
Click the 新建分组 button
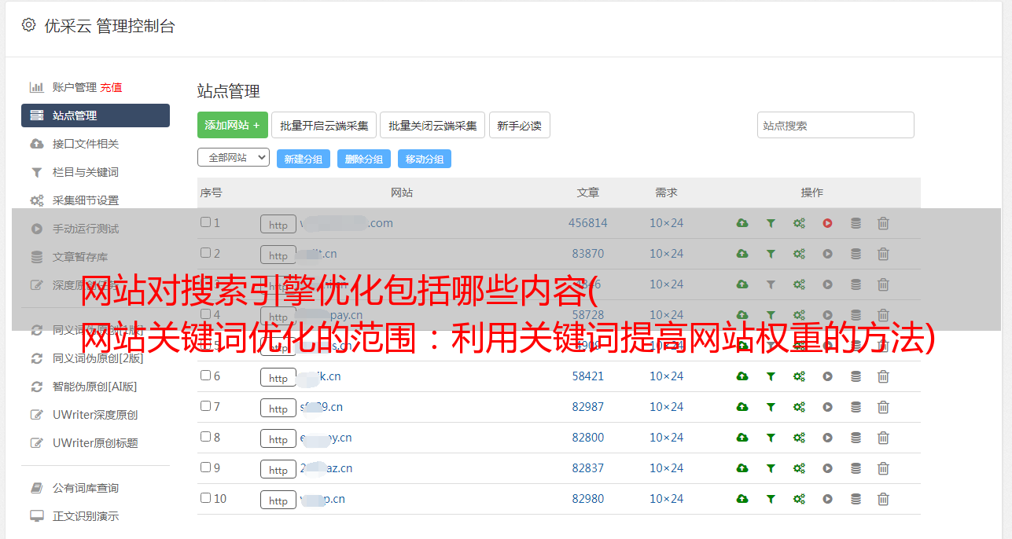tap(303, 159)
